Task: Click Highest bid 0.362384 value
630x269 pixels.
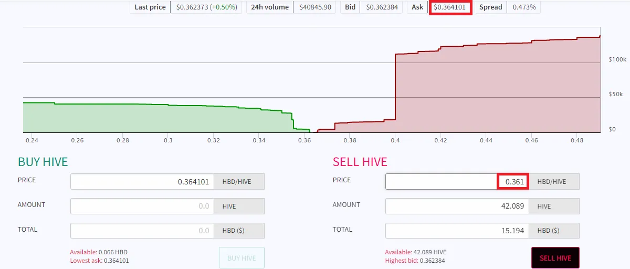Action: point(415,261)
